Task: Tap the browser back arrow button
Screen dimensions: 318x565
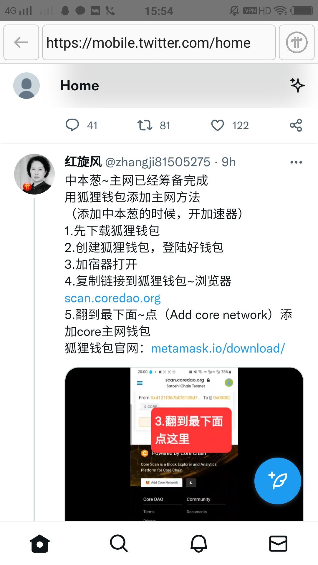Action: (21, 42)
